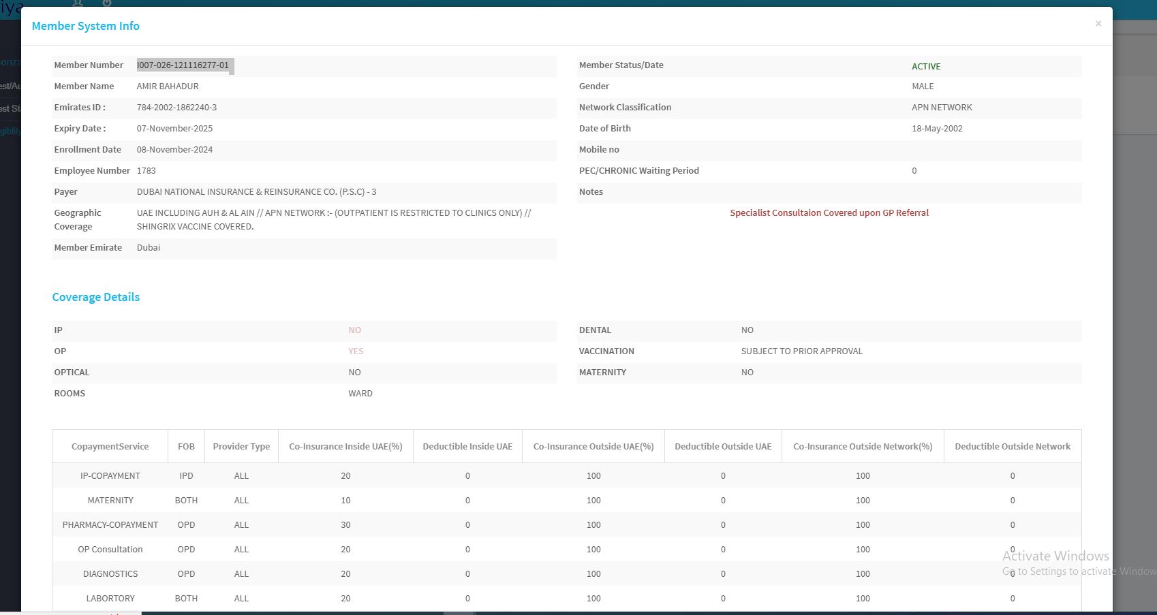Screen dimensions: 1157x615
Task: Click the Payer Dubai National Insurance value
Action: click(x=256, y=192)
